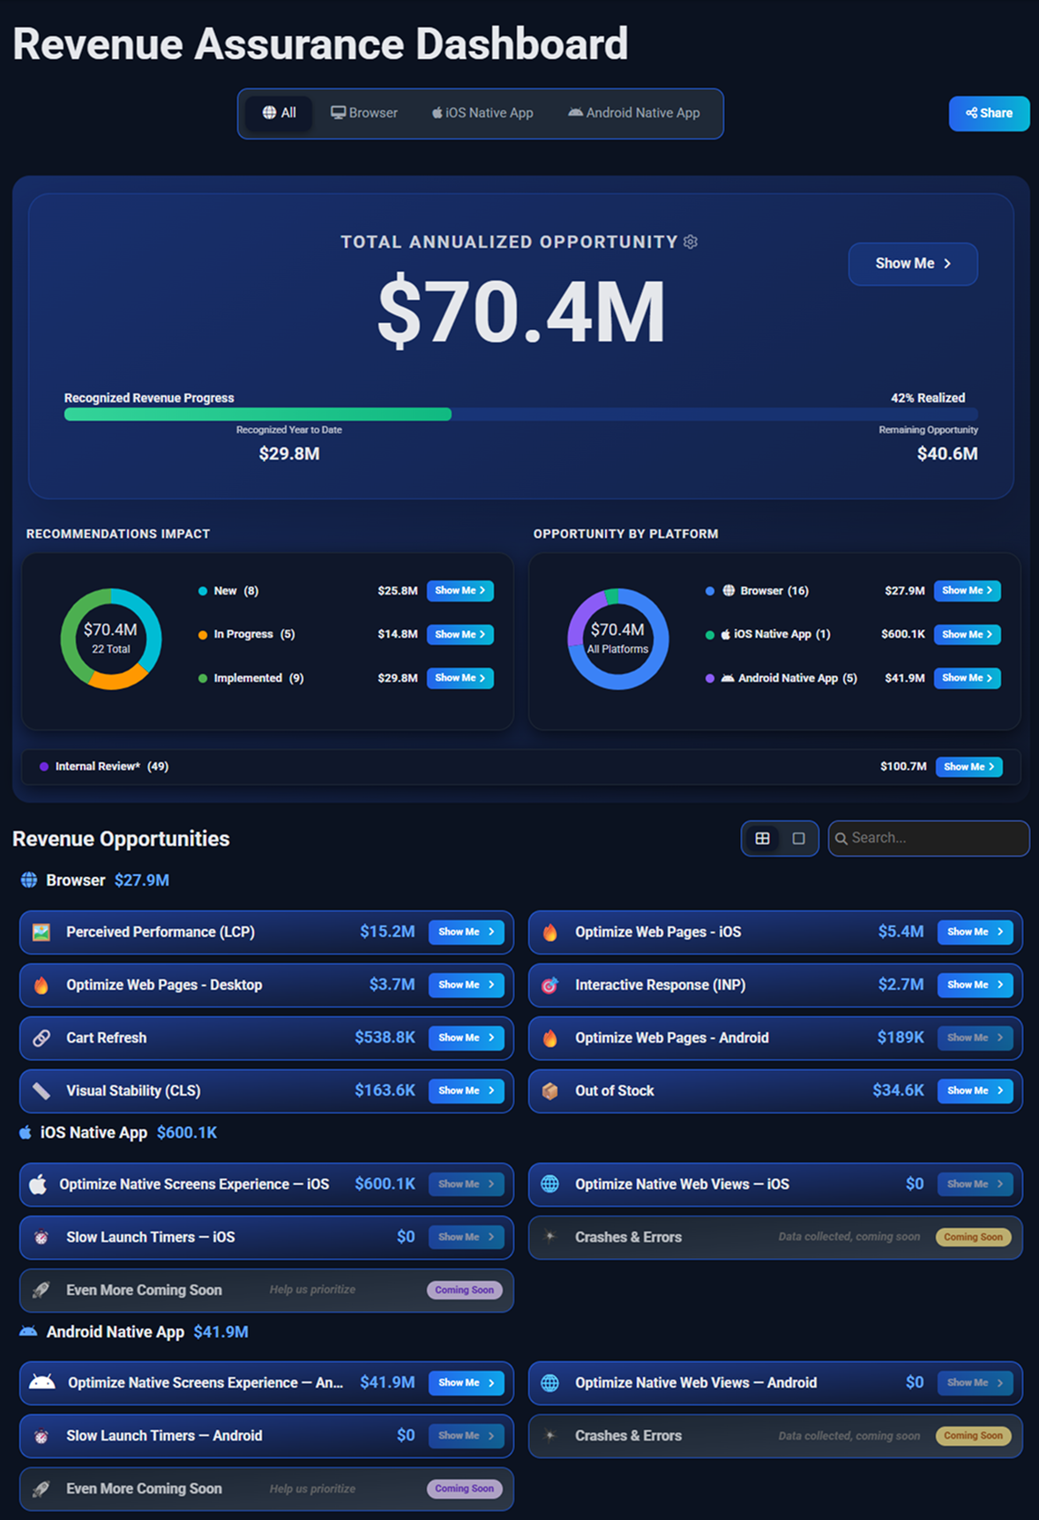Select the All platform tab
Screen dimensions: 1039x1520
280,113
